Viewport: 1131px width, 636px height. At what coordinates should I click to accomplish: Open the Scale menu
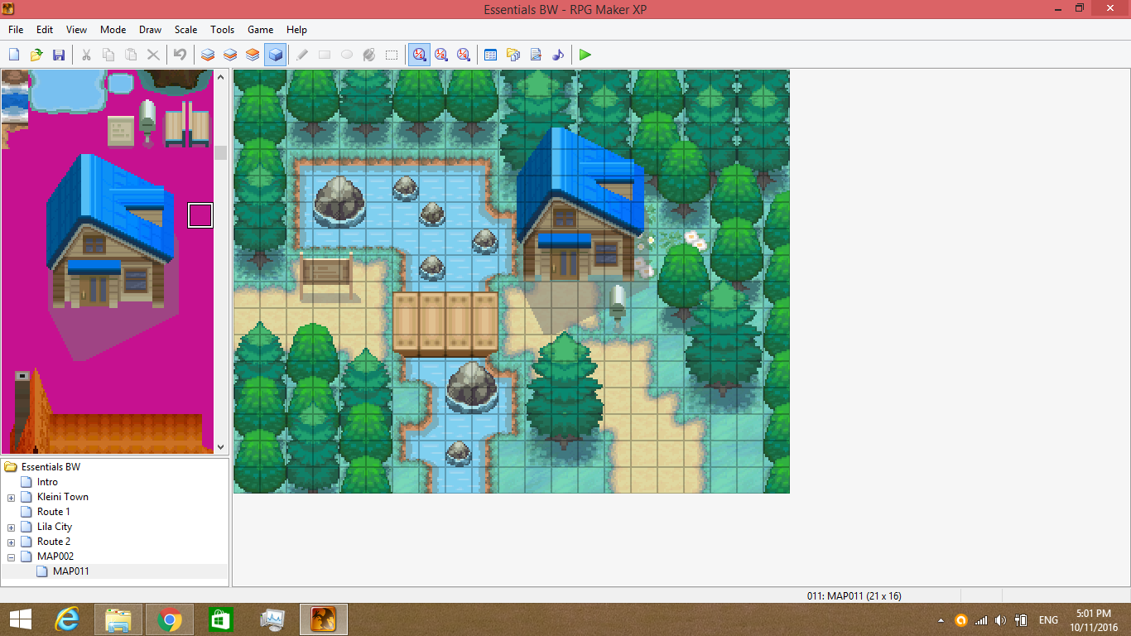tap(185, 30)
